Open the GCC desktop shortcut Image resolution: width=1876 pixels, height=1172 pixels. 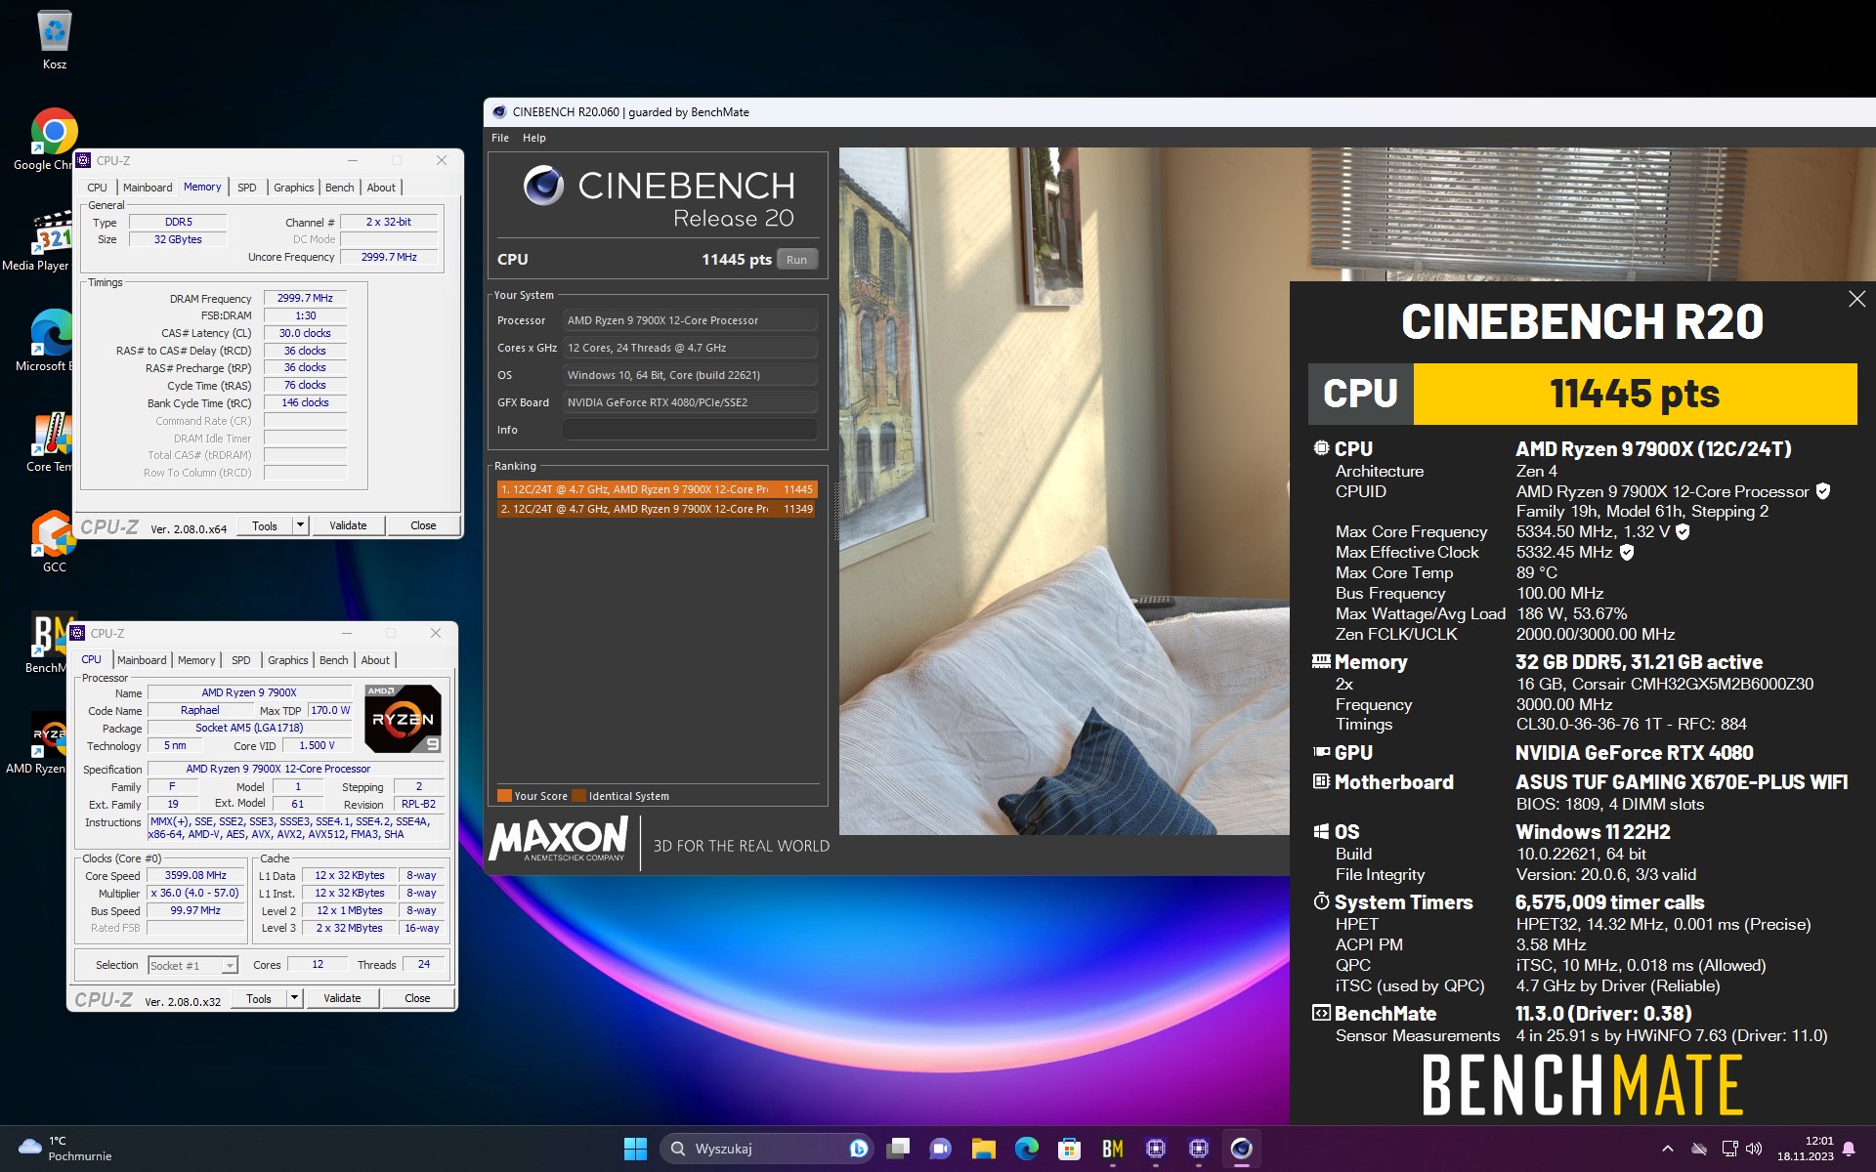pyautogui.click(x=54, y=541)
